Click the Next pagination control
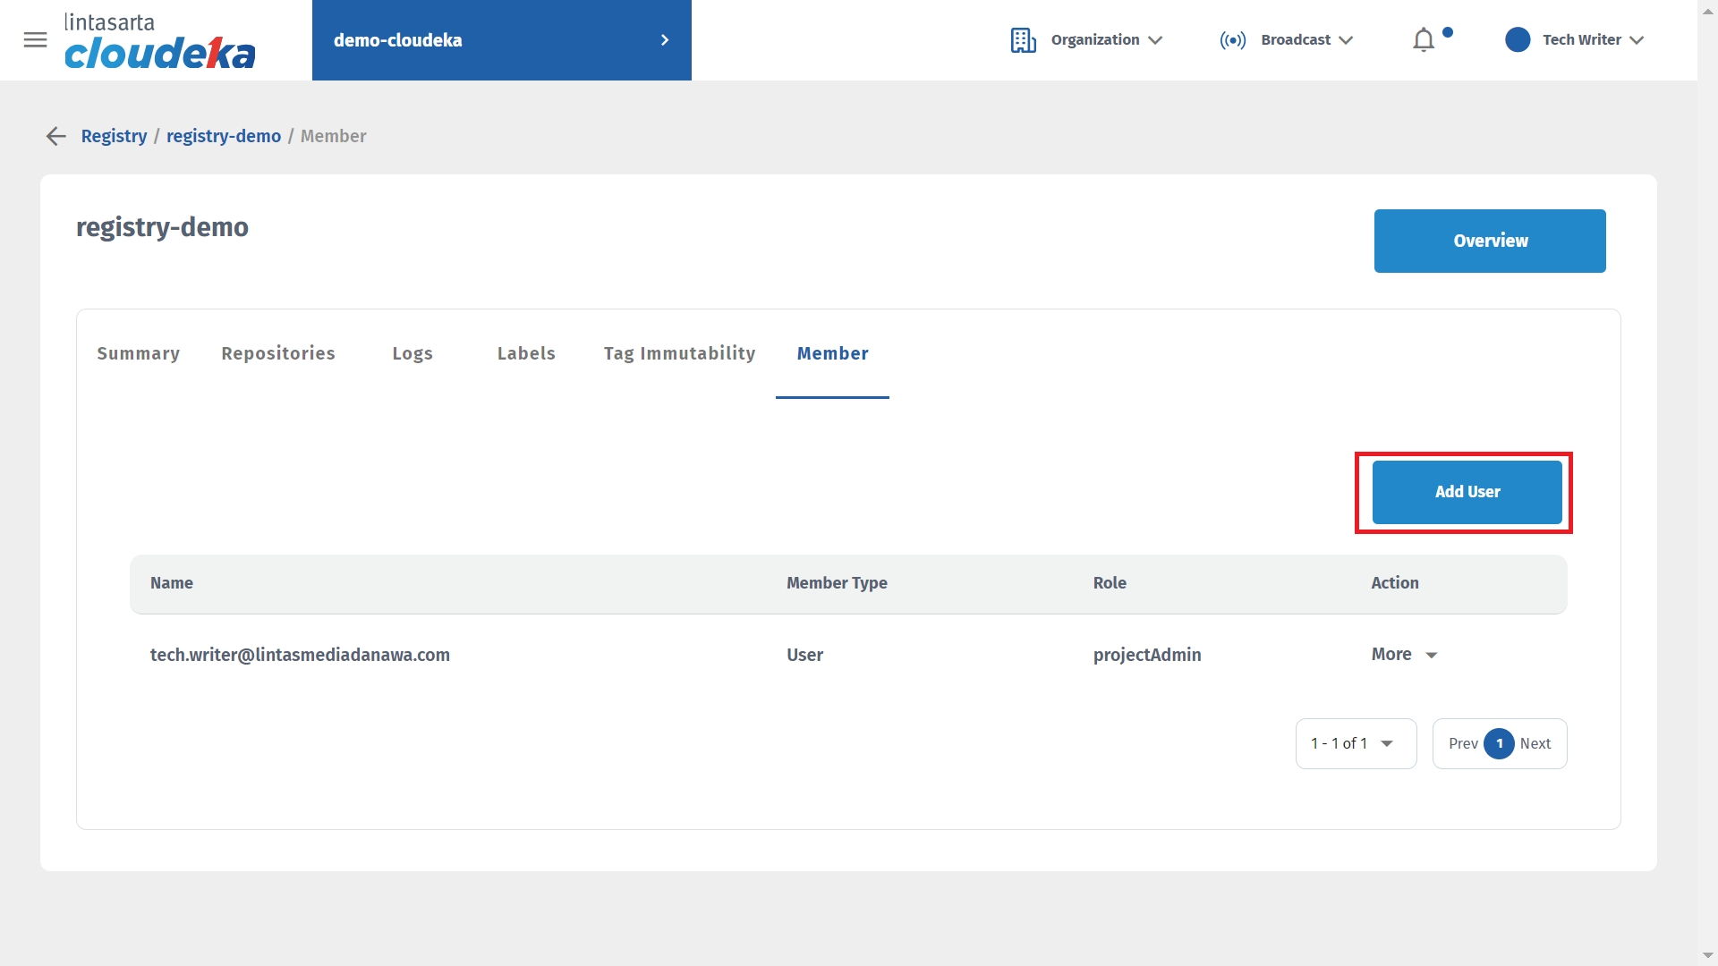 1535,743
